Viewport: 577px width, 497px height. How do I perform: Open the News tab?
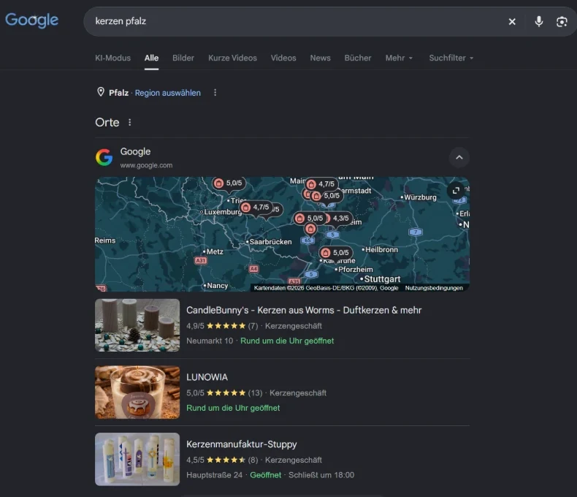(320, 58)
